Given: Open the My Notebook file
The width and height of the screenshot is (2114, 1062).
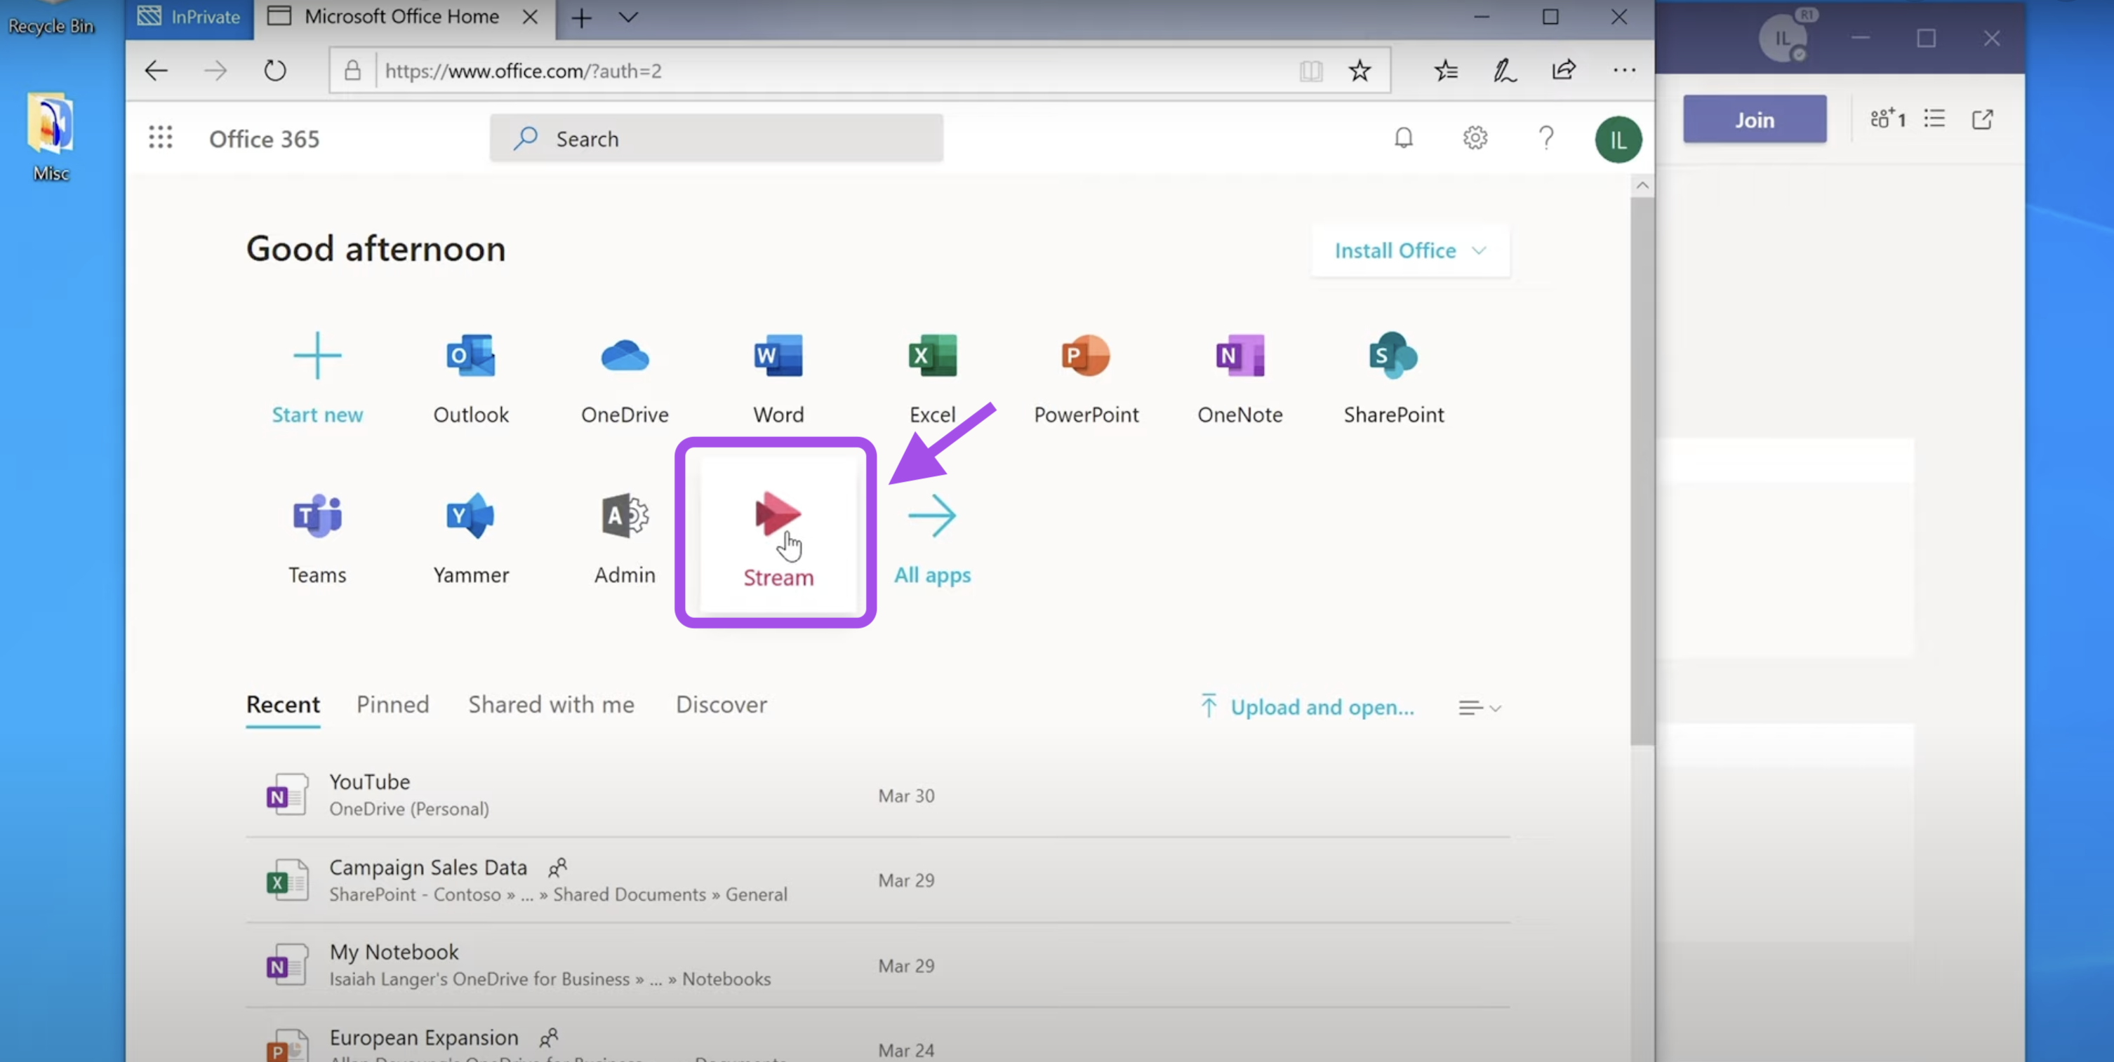Looking at the screenshot, I should point(878,965).
